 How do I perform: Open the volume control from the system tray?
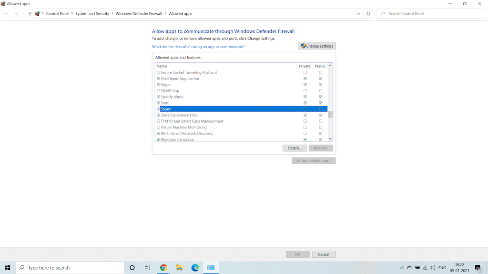(433, 267)
